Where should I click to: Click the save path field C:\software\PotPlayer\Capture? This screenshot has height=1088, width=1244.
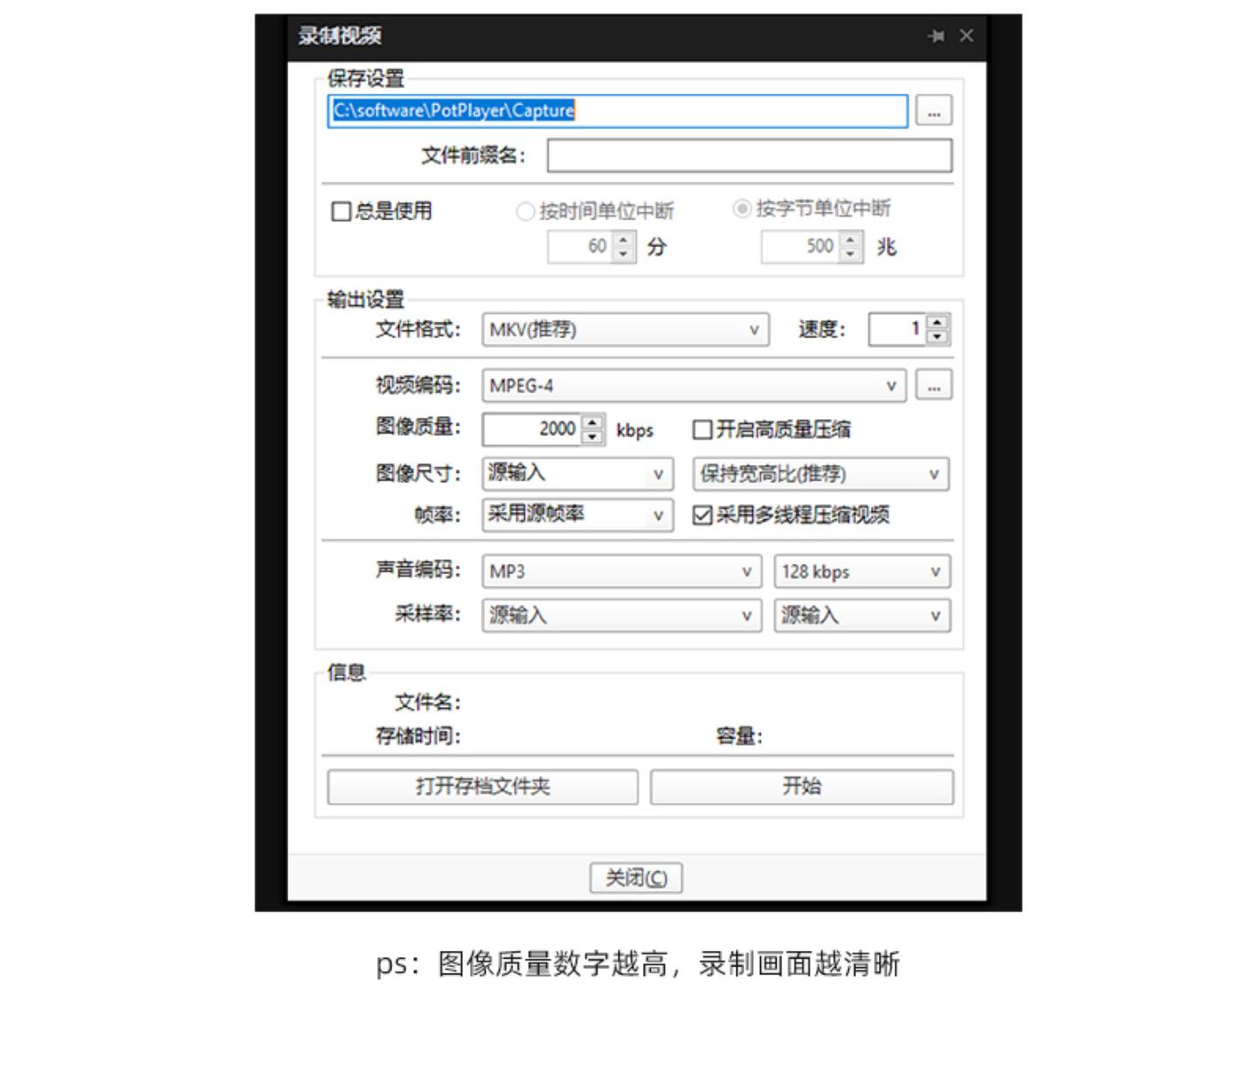pyautogui.click(x=618, y=111)
